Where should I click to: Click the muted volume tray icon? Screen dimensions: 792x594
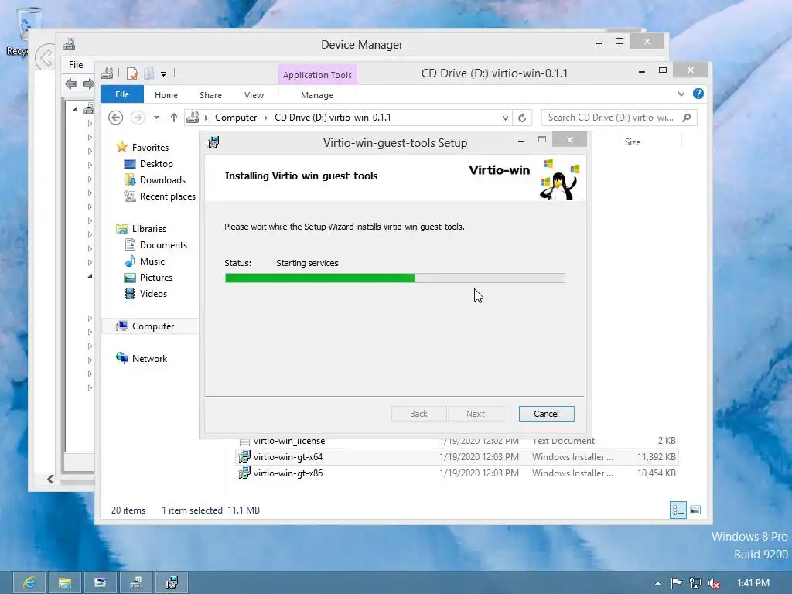pos(714,583)
